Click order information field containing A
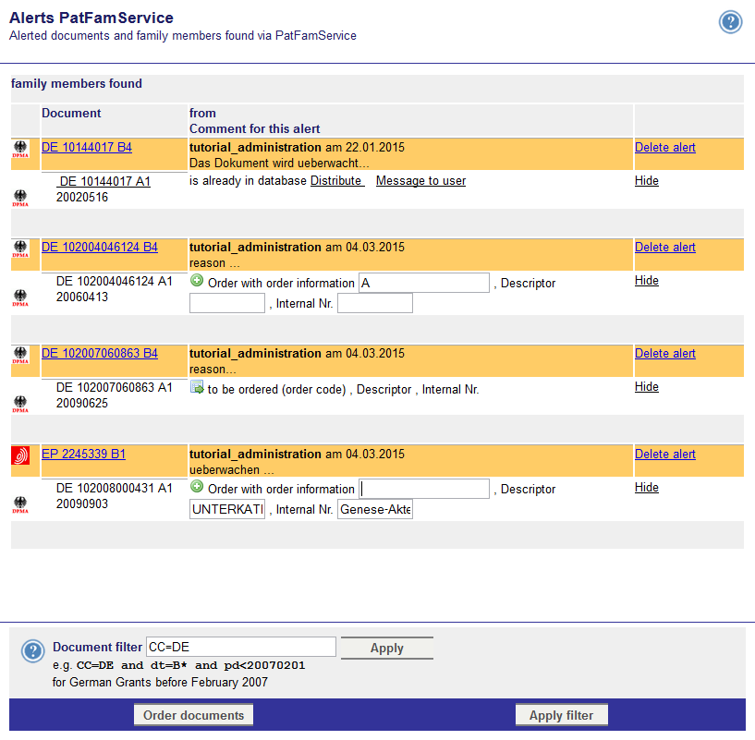This screenshot has width=755, height=740. tap(423, 283)
